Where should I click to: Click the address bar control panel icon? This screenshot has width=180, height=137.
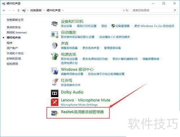pyautogui.click(x=24, y=10)
